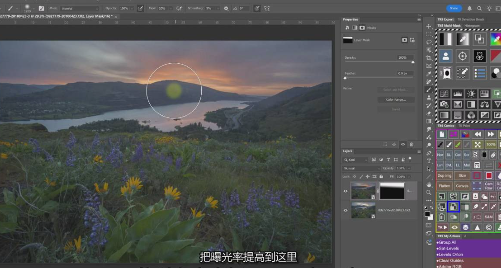The height and width of the screenshot is (268, 501).
Task: Click the calculator icon in TK9 Combo
Action: (477, 165)
